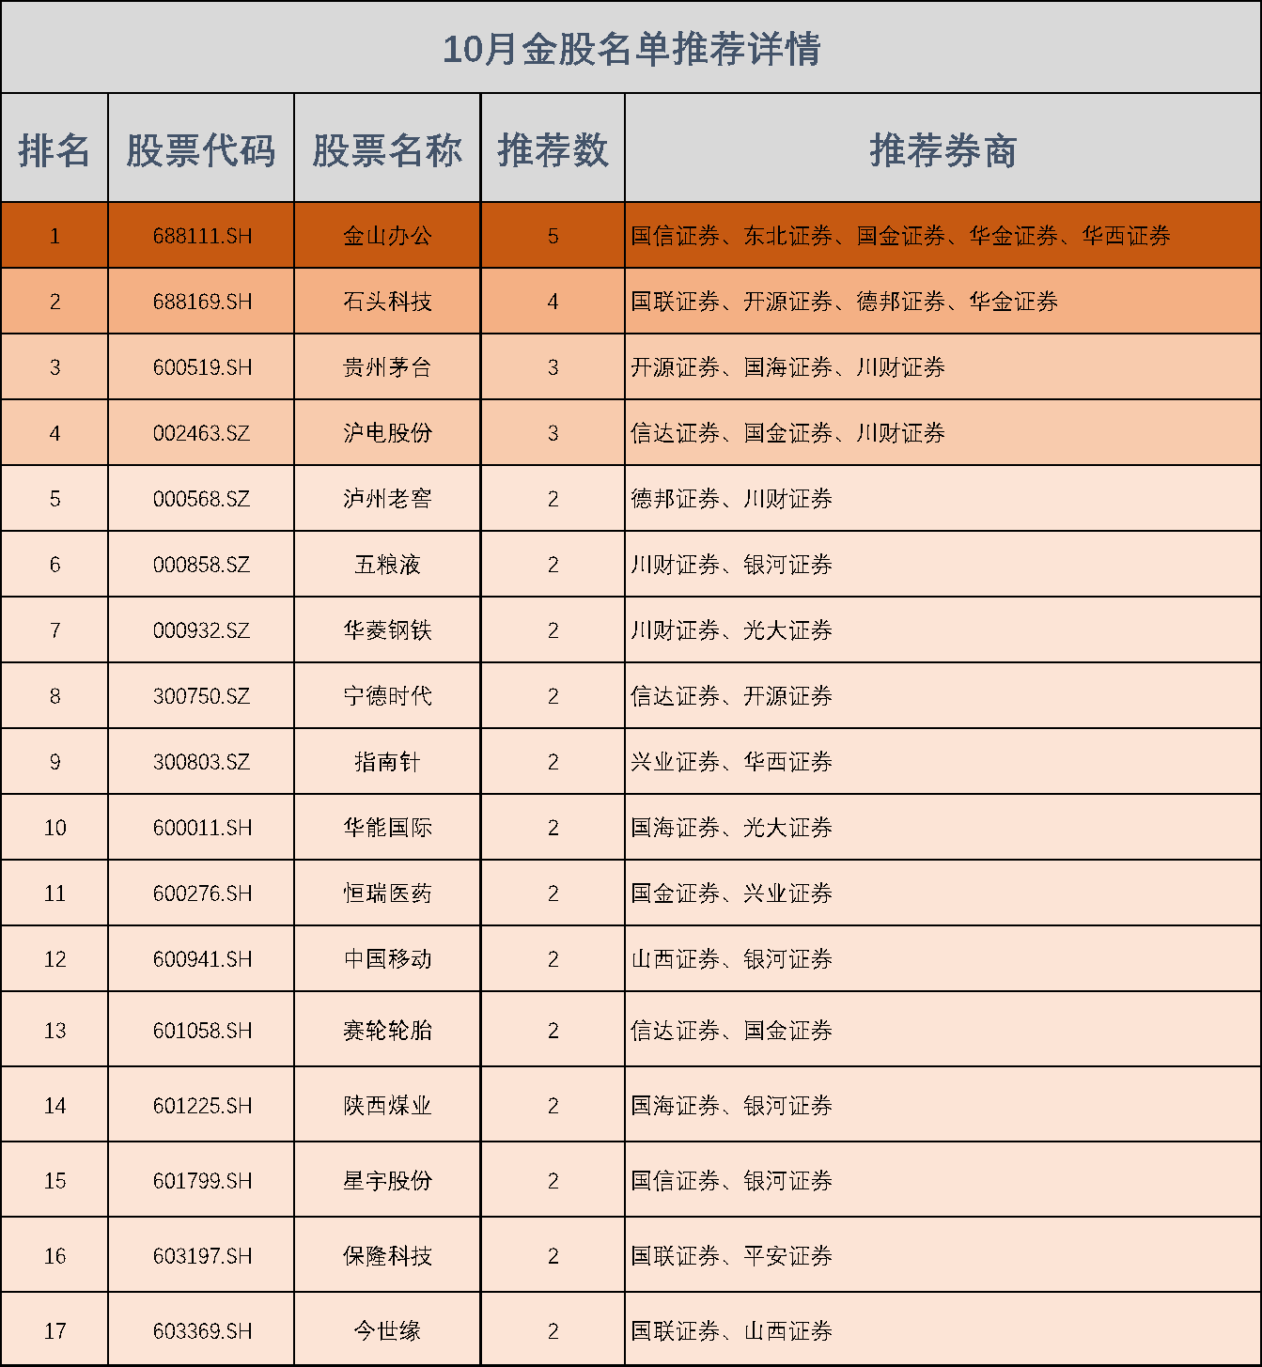Click the title 10月金股名单推荐详情

pyautogui.click(x=631, y=49)
